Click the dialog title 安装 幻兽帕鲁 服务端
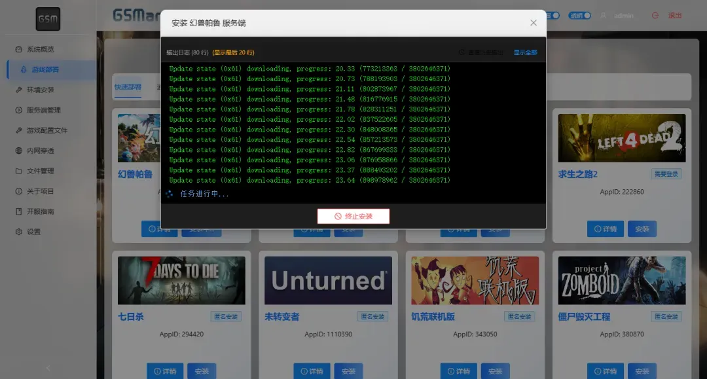Screen dimensions: 707x379 tap(209, 23)
